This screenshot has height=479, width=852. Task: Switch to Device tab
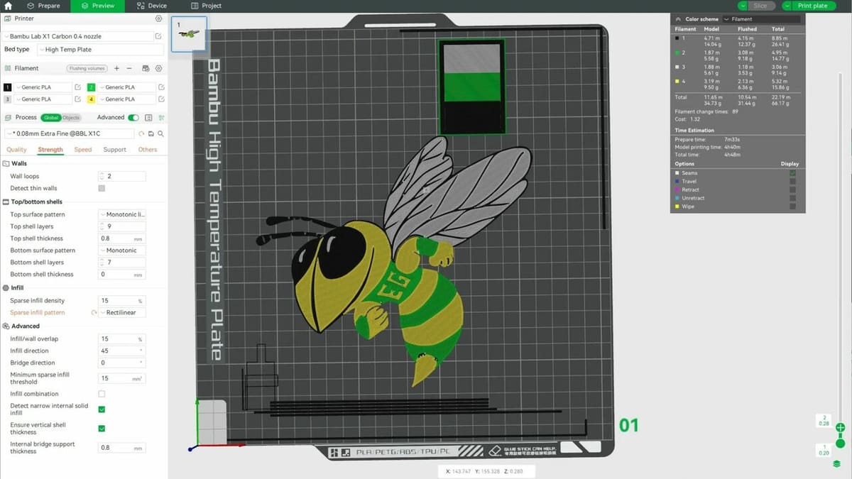coord(151,6)
